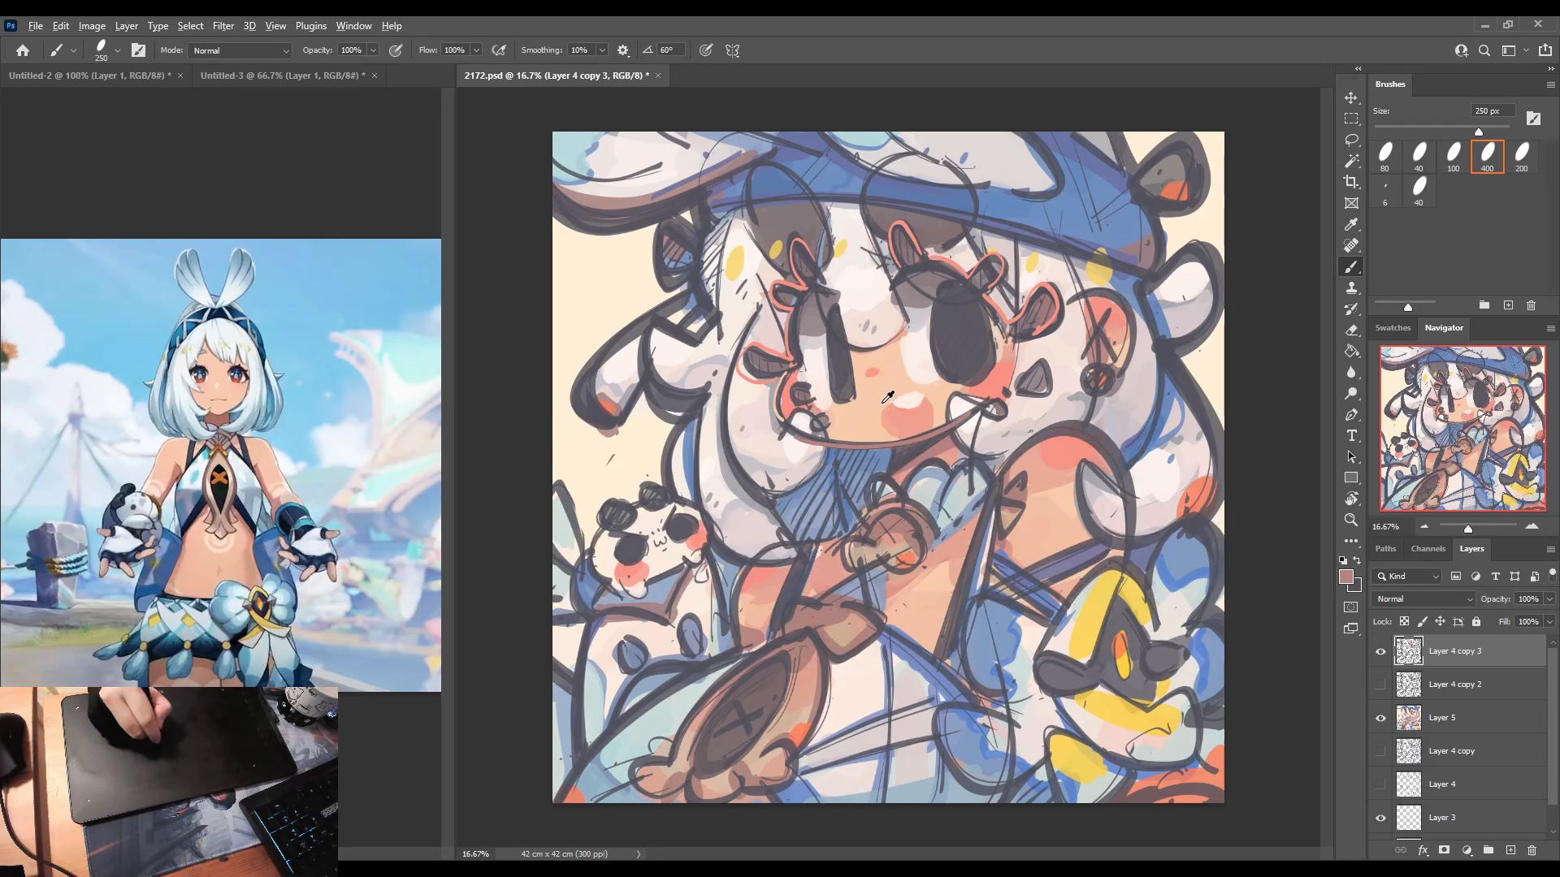Select the 400 brush preset
Image resolution: width=1560 pixels, height=877 pixels.
(x=1487, y=157)
